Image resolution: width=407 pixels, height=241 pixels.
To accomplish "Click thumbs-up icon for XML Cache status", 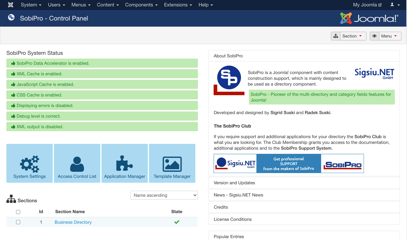I will pyautogui.click(x=13, y=74).
